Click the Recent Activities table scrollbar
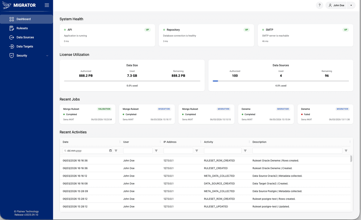 (x=351, y=159)
